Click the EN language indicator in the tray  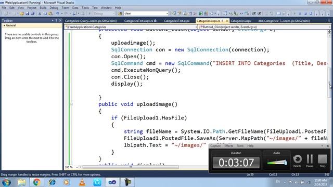click(x=278, y=182)
